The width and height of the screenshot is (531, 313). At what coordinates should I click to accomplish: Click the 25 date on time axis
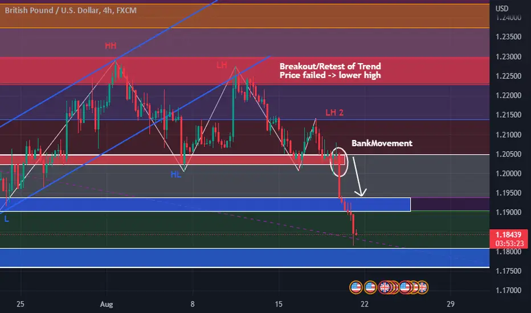[21, 304]
